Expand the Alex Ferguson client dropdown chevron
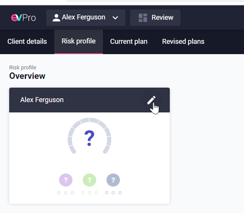The height and width of the screenshot is (213, 244). 115,18
